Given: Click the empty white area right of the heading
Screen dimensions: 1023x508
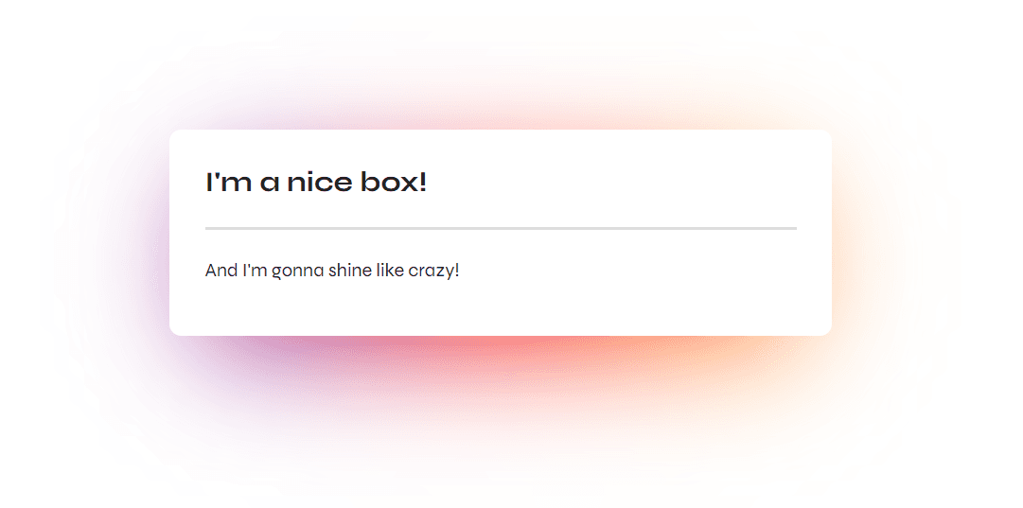Looking at the screenshot, I should [x=615, y=182].
